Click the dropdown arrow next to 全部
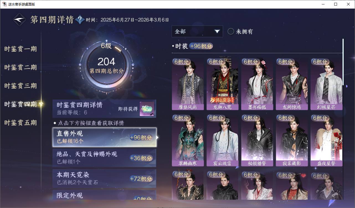Image resolution: width=355 pixels, height=208 pixels. click(217, 32)
